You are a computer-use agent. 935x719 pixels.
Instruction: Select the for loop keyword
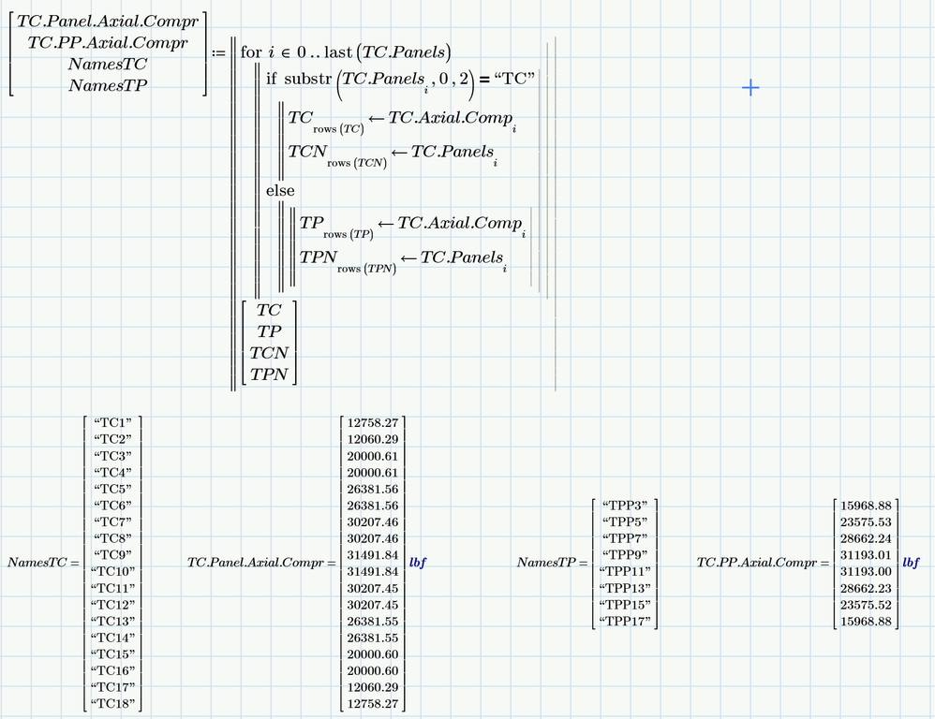[x=251, y=52]
